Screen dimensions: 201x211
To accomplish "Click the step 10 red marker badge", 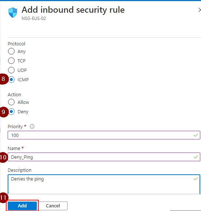I will tap(4, 157).
